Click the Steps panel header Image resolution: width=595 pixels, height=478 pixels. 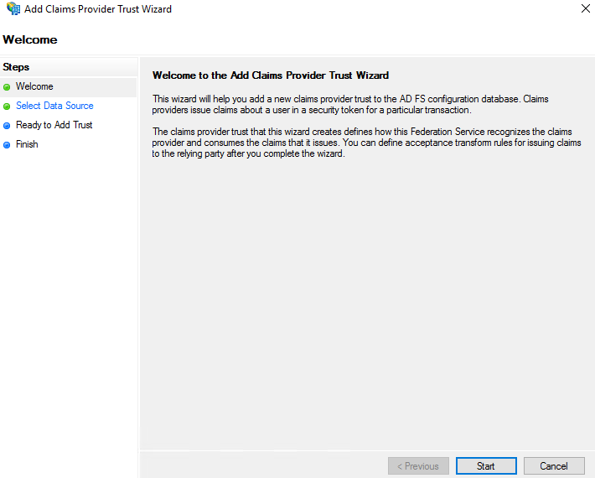[x=16, y=67]
